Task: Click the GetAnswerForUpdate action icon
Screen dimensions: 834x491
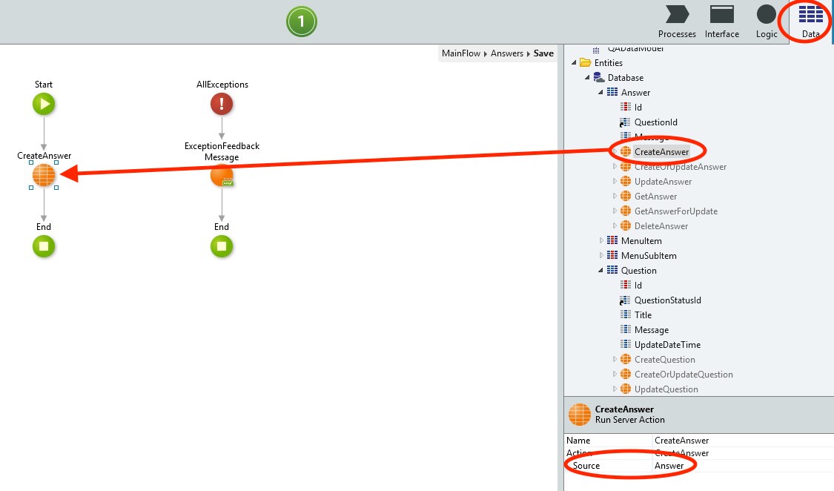Action: [x=626, y=211]
